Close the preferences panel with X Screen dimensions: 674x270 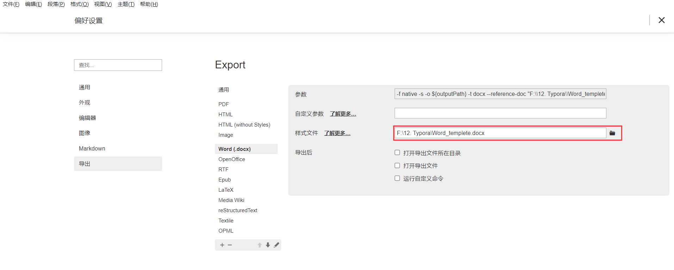662,20
